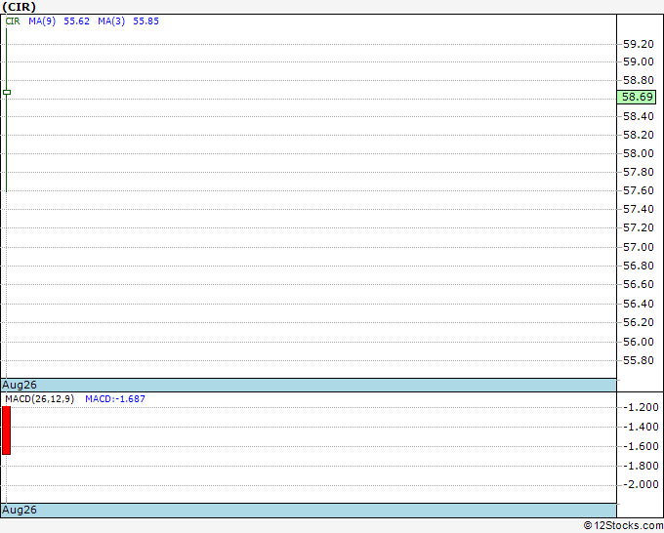Image resolution: width=664 pixels, height=533 pixels.
Task: Click the 58.40 price axis label
Action: tap(639, 116)
